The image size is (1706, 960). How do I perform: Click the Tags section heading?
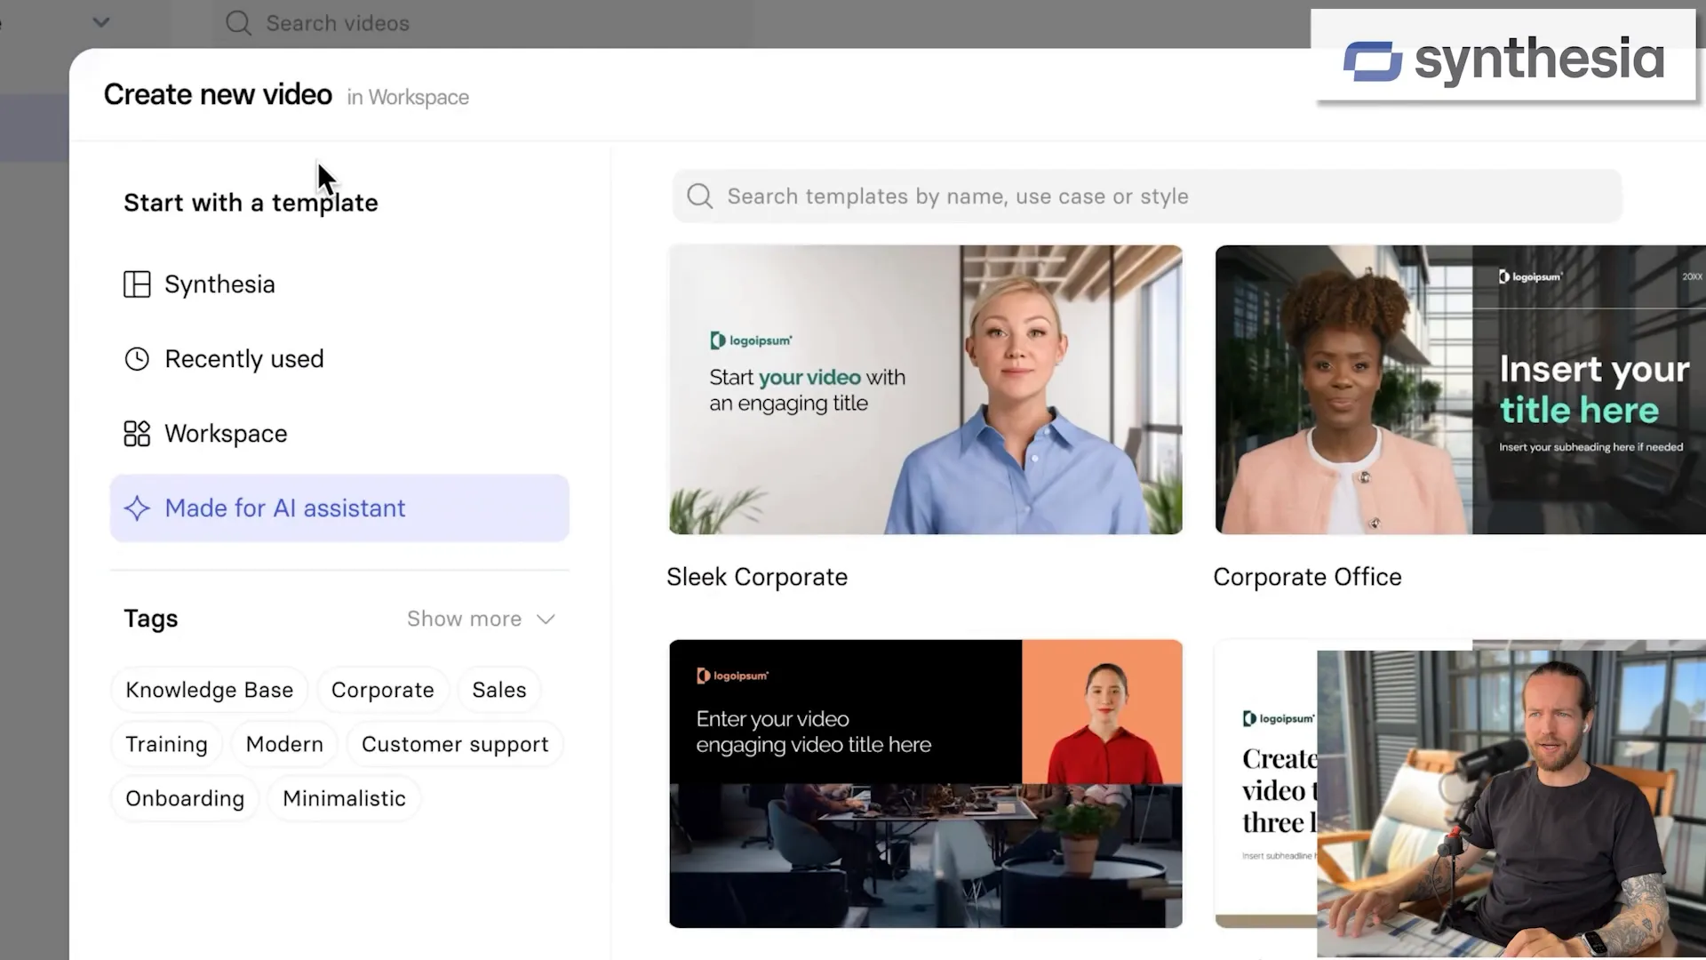pyautogui.click(x=151, y=620)
